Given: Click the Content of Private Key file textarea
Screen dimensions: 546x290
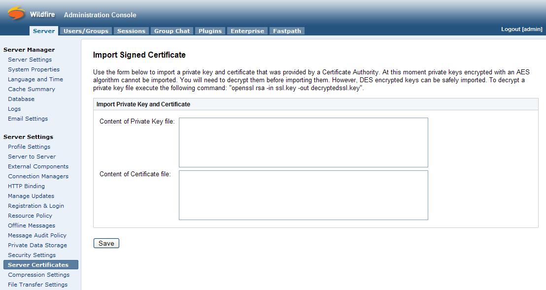Looking at the screenshot, I should [303, 143].
